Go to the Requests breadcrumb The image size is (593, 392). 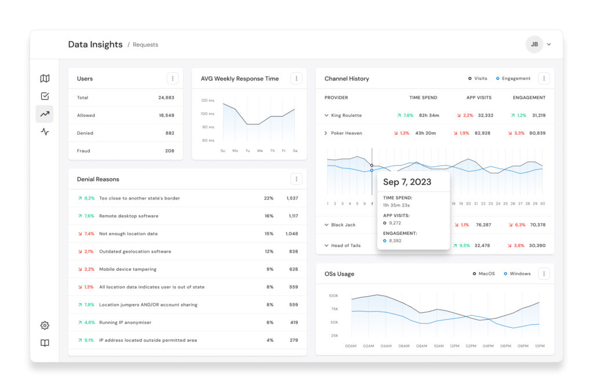click(x=145, y=45)
